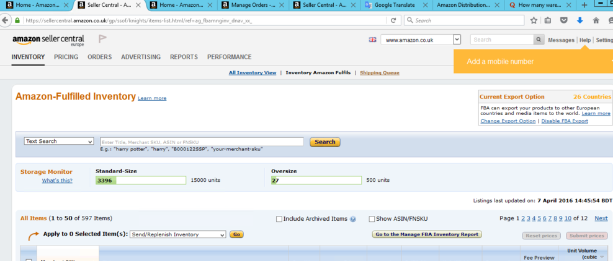Close the Manage Orders tab

[x=282, y=5]
